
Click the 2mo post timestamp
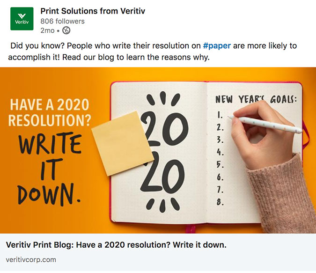click(x=47, y=30)
